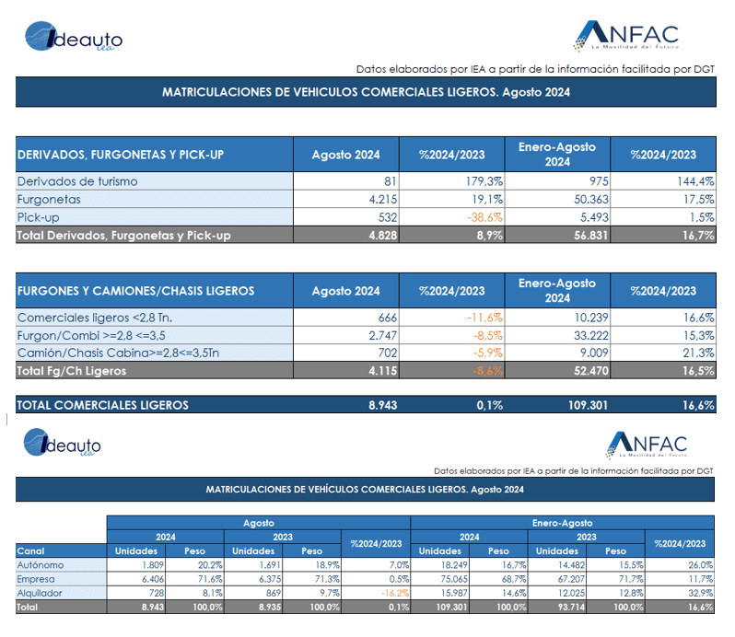Click the top Ideauto logo
This screenshot has height=637, width=735.
pyautogui.click(x=74, y=37)
